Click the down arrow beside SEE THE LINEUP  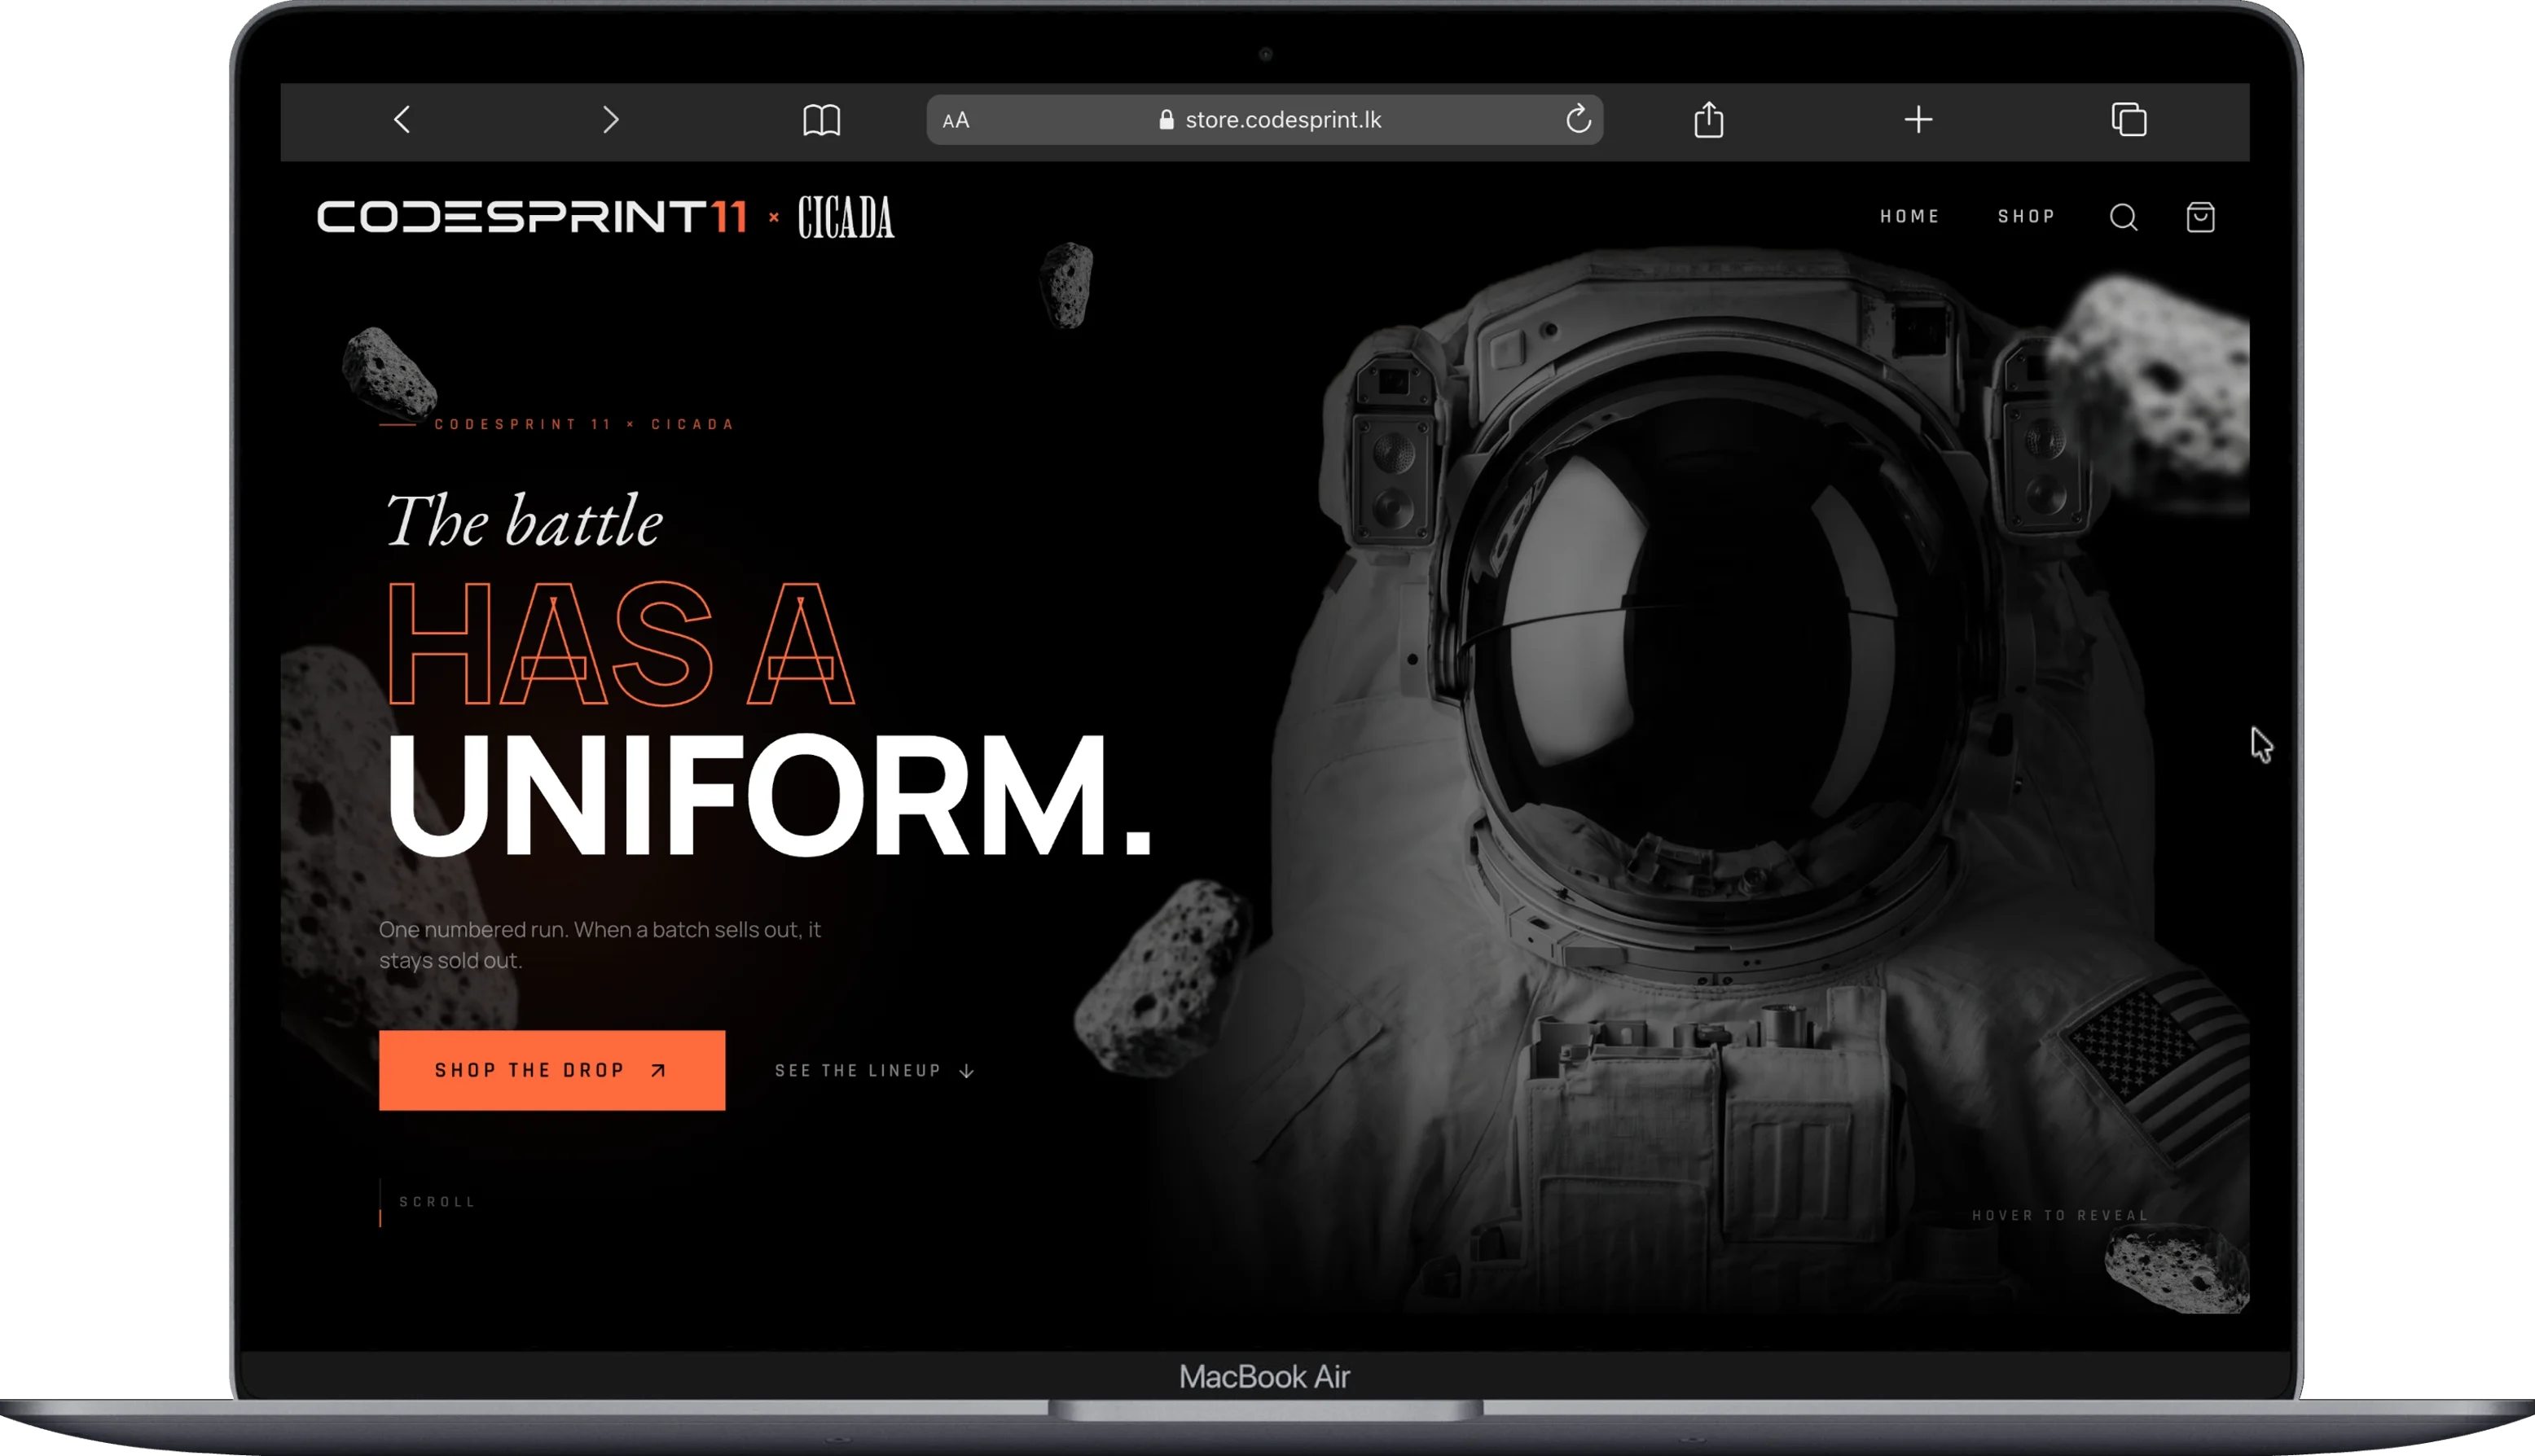[966, 1071]
